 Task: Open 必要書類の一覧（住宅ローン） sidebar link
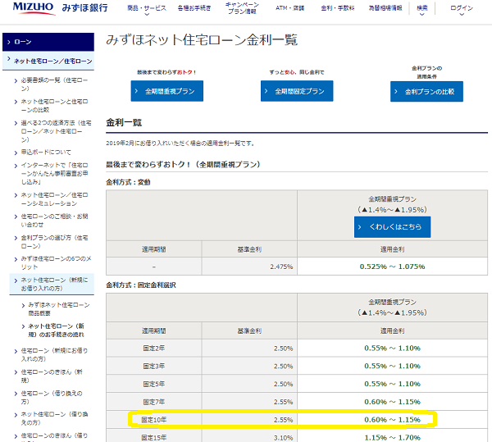(x=54, y=84)
